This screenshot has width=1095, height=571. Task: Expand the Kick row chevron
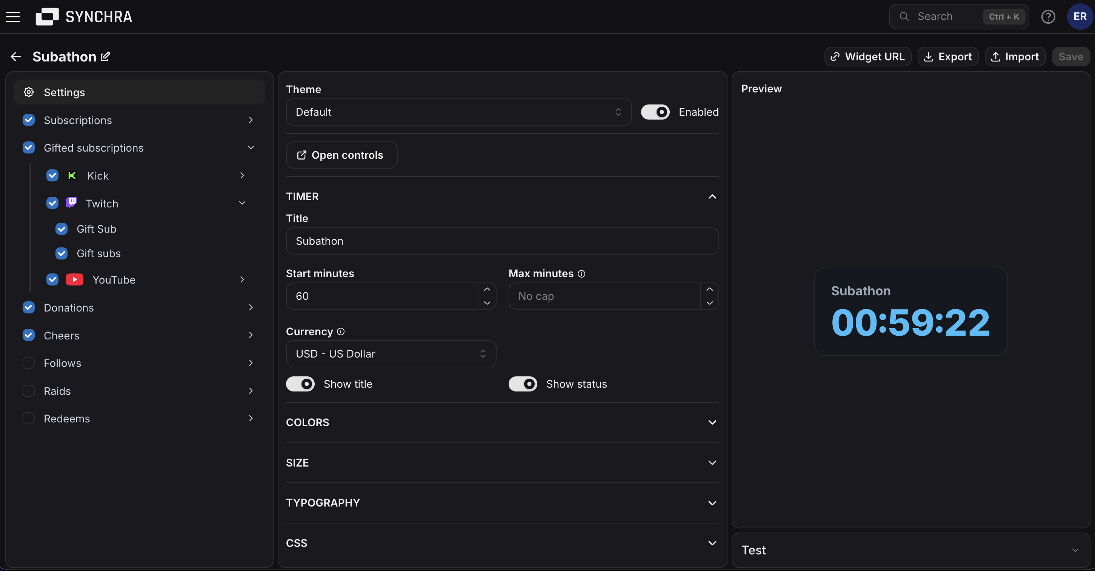coord(242,175)
